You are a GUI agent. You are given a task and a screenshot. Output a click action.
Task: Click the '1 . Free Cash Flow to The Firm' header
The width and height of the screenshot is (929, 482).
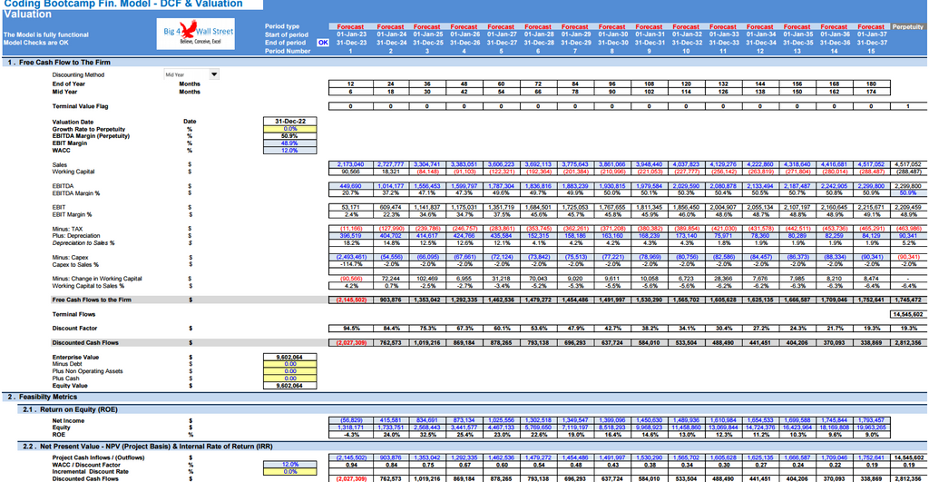tap(59, 63)
